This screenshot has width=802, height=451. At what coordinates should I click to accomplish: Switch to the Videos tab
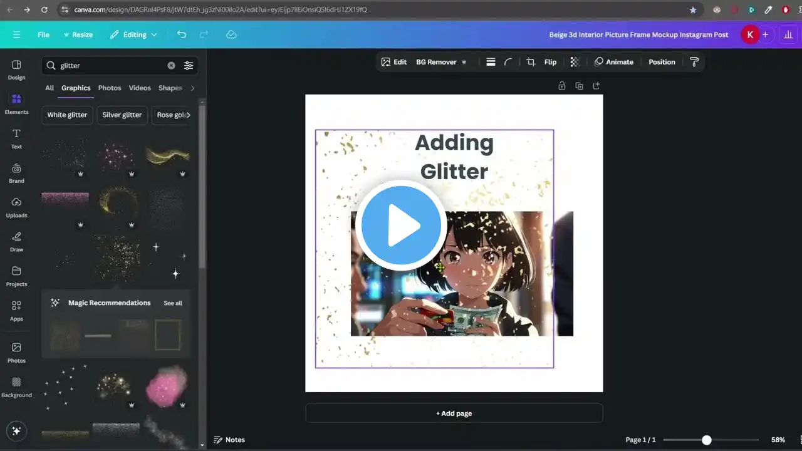pos(140,88)
